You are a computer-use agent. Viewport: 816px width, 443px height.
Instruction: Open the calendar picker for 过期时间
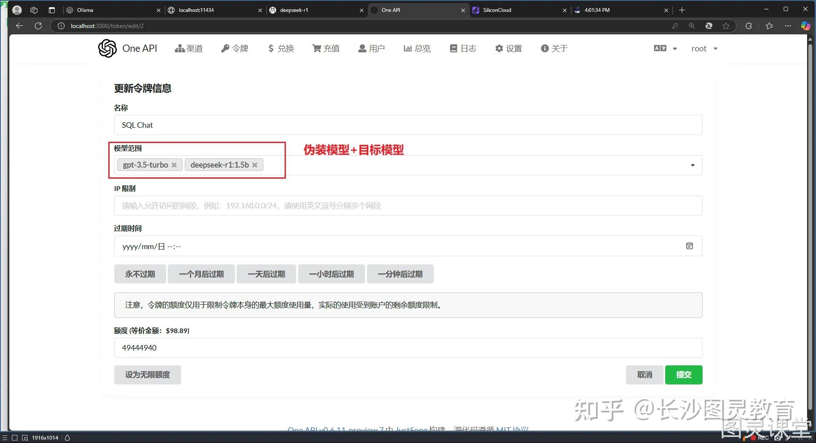(x=689, y=246)
